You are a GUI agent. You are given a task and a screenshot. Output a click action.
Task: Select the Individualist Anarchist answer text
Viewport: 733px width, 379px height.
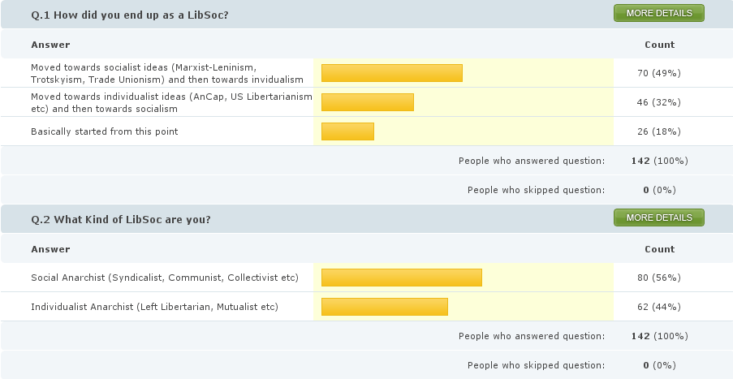click(x=154, y=307)
